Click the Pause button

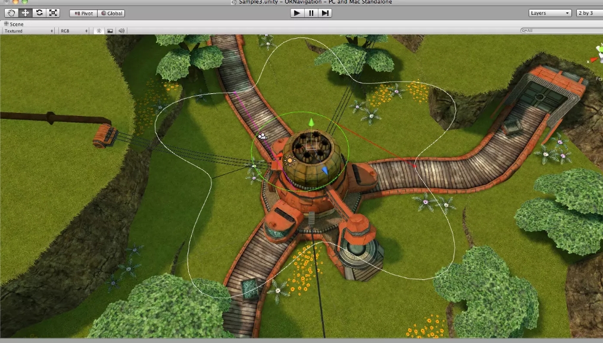pyautogui.click(x=311, y=12)
